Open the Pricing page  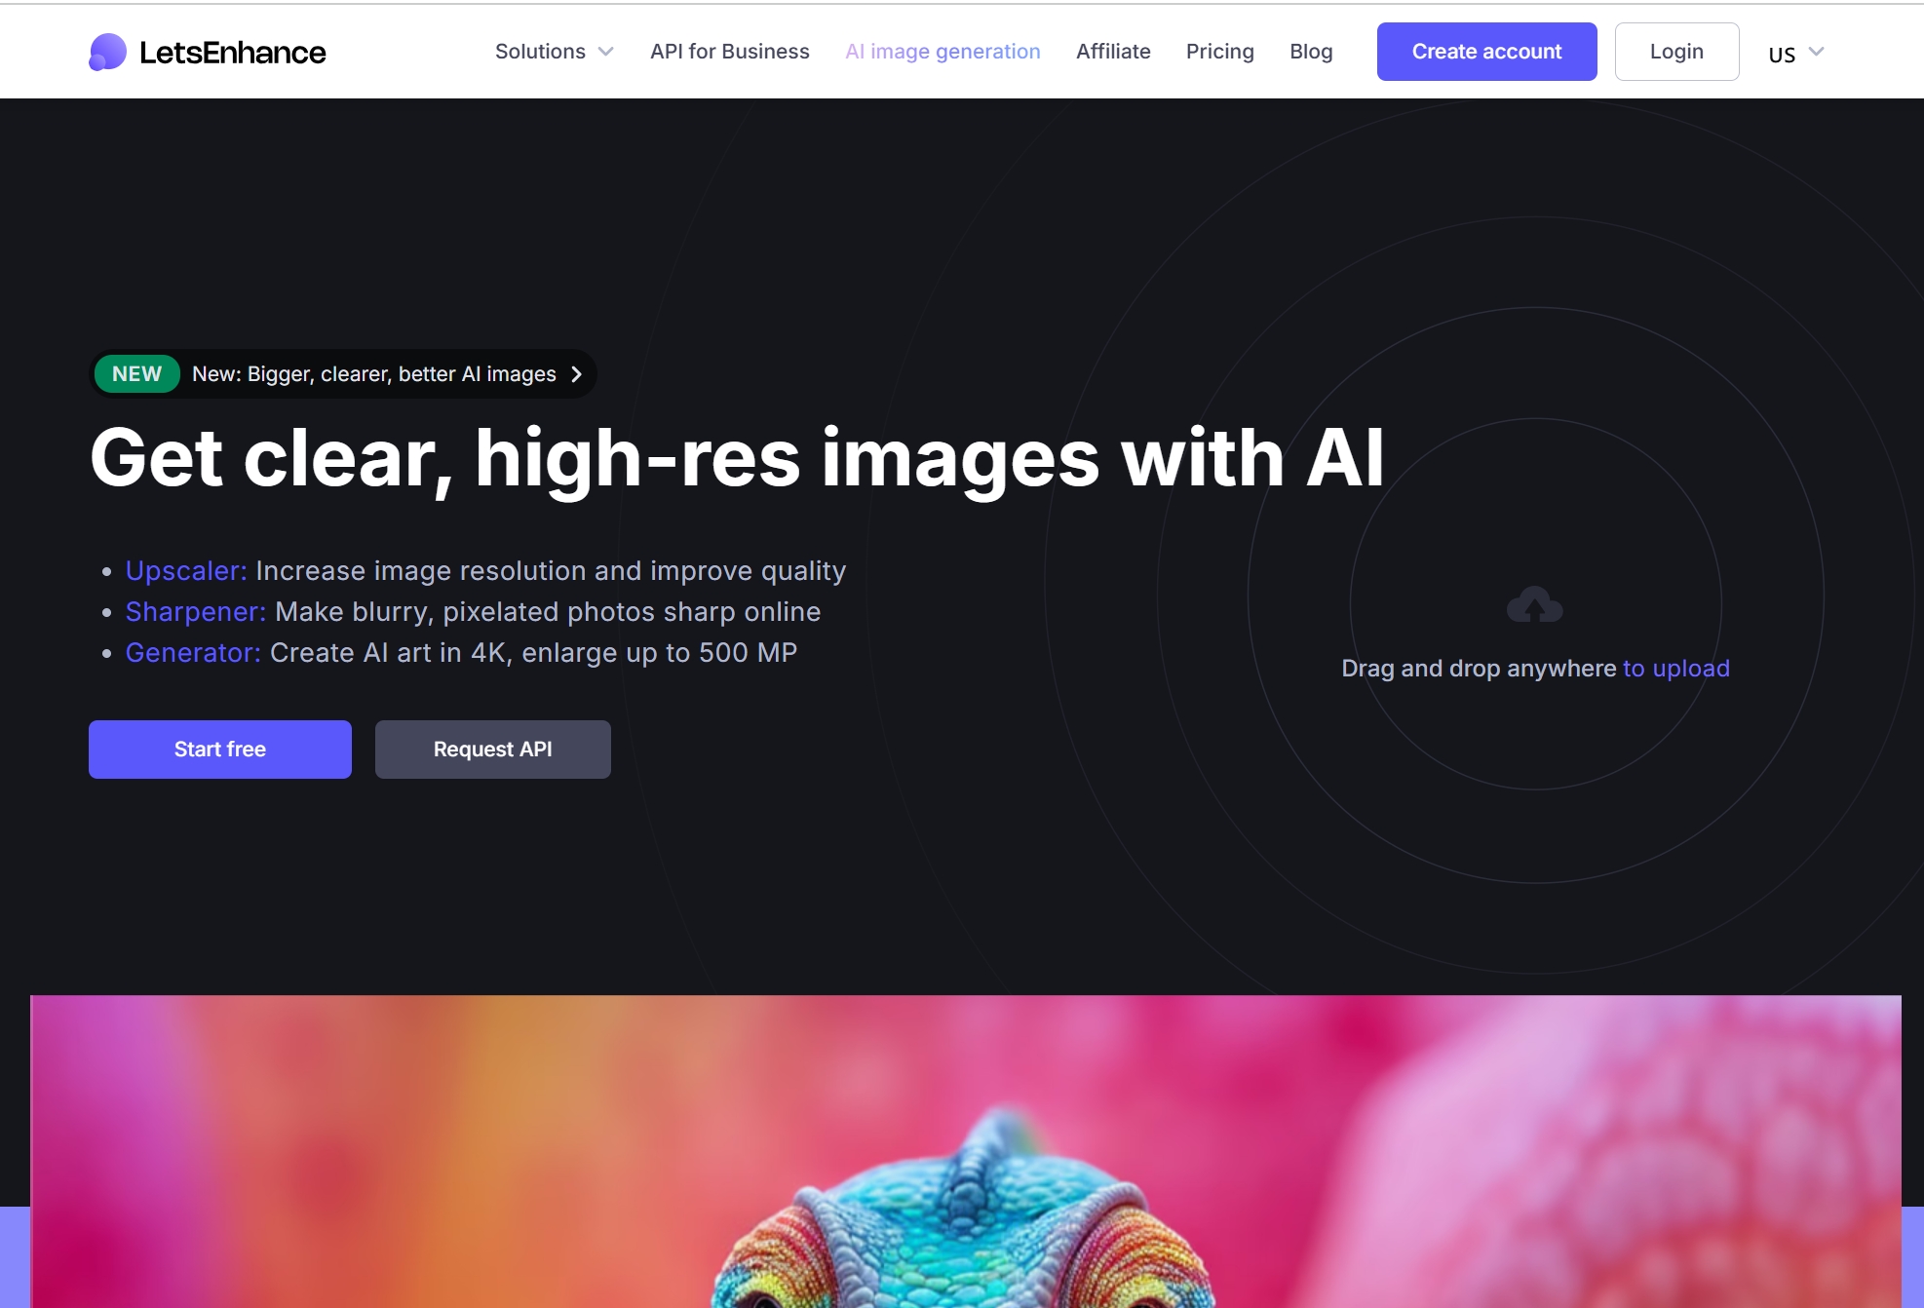point(1219,52)
